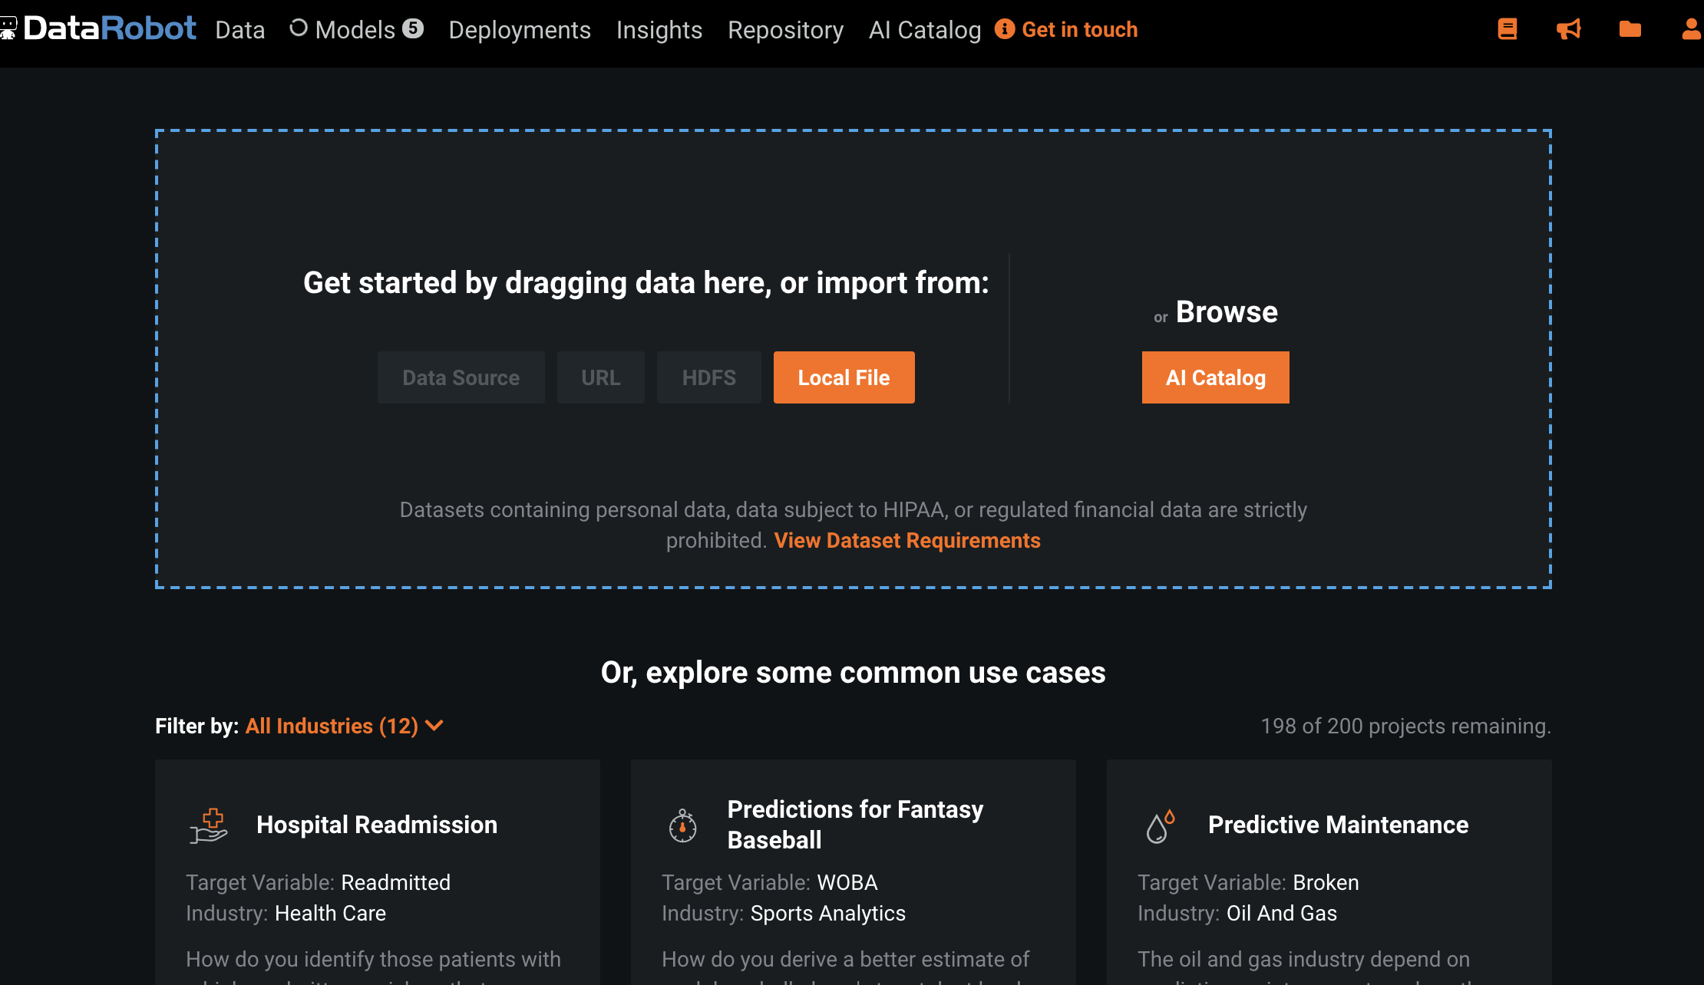Click the DataRobot logo
Viewport: 1704px width, 985px height.
click(x=98, y=29)
